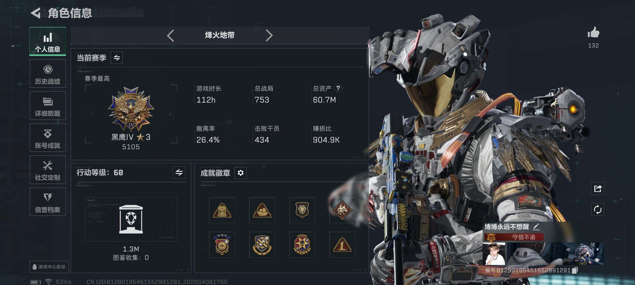
Task: Copy the player ID number with copy icon
Action: (575, 270)
